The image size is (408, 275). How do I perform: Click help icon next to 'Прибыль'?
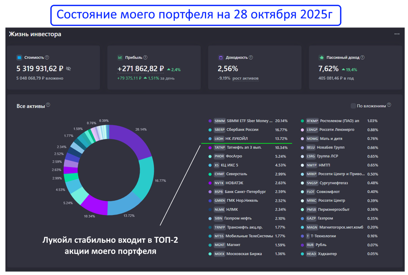click(x=145, y=58)
